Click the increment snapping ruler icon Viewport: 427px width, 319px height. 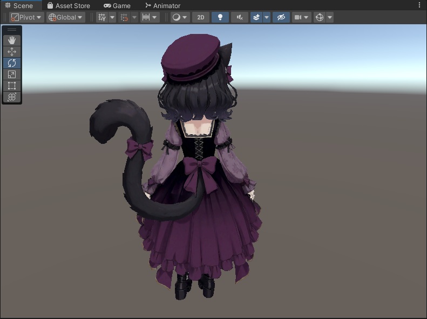[146, 17]
